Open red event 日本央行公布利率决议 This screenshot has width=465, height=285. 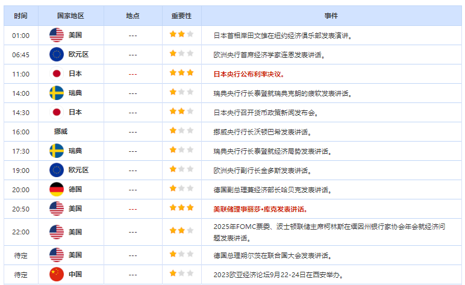(249, 74)
